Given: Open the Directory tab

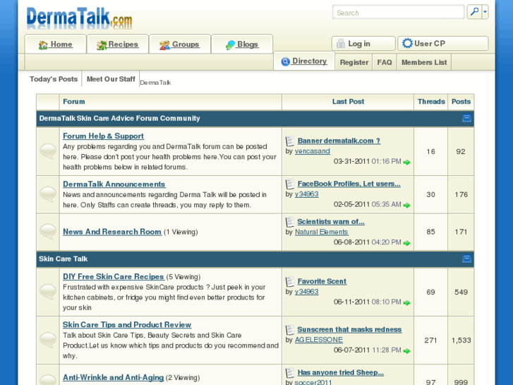Looking at the screenshot, I should click(x=304, y=61).
